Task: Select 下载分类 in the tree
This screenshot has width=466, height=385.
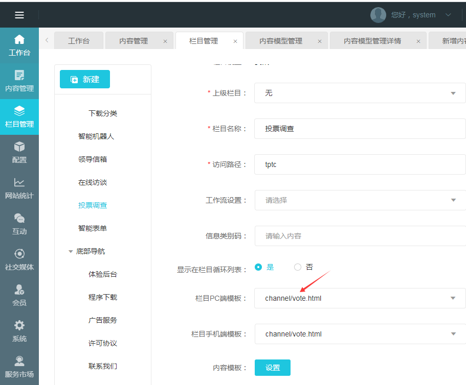Action: [103, 113]
